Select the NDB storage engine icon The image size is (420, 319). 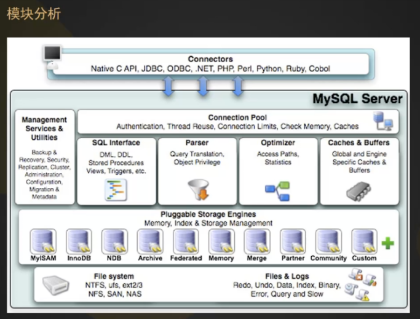(x=114, y=241)
